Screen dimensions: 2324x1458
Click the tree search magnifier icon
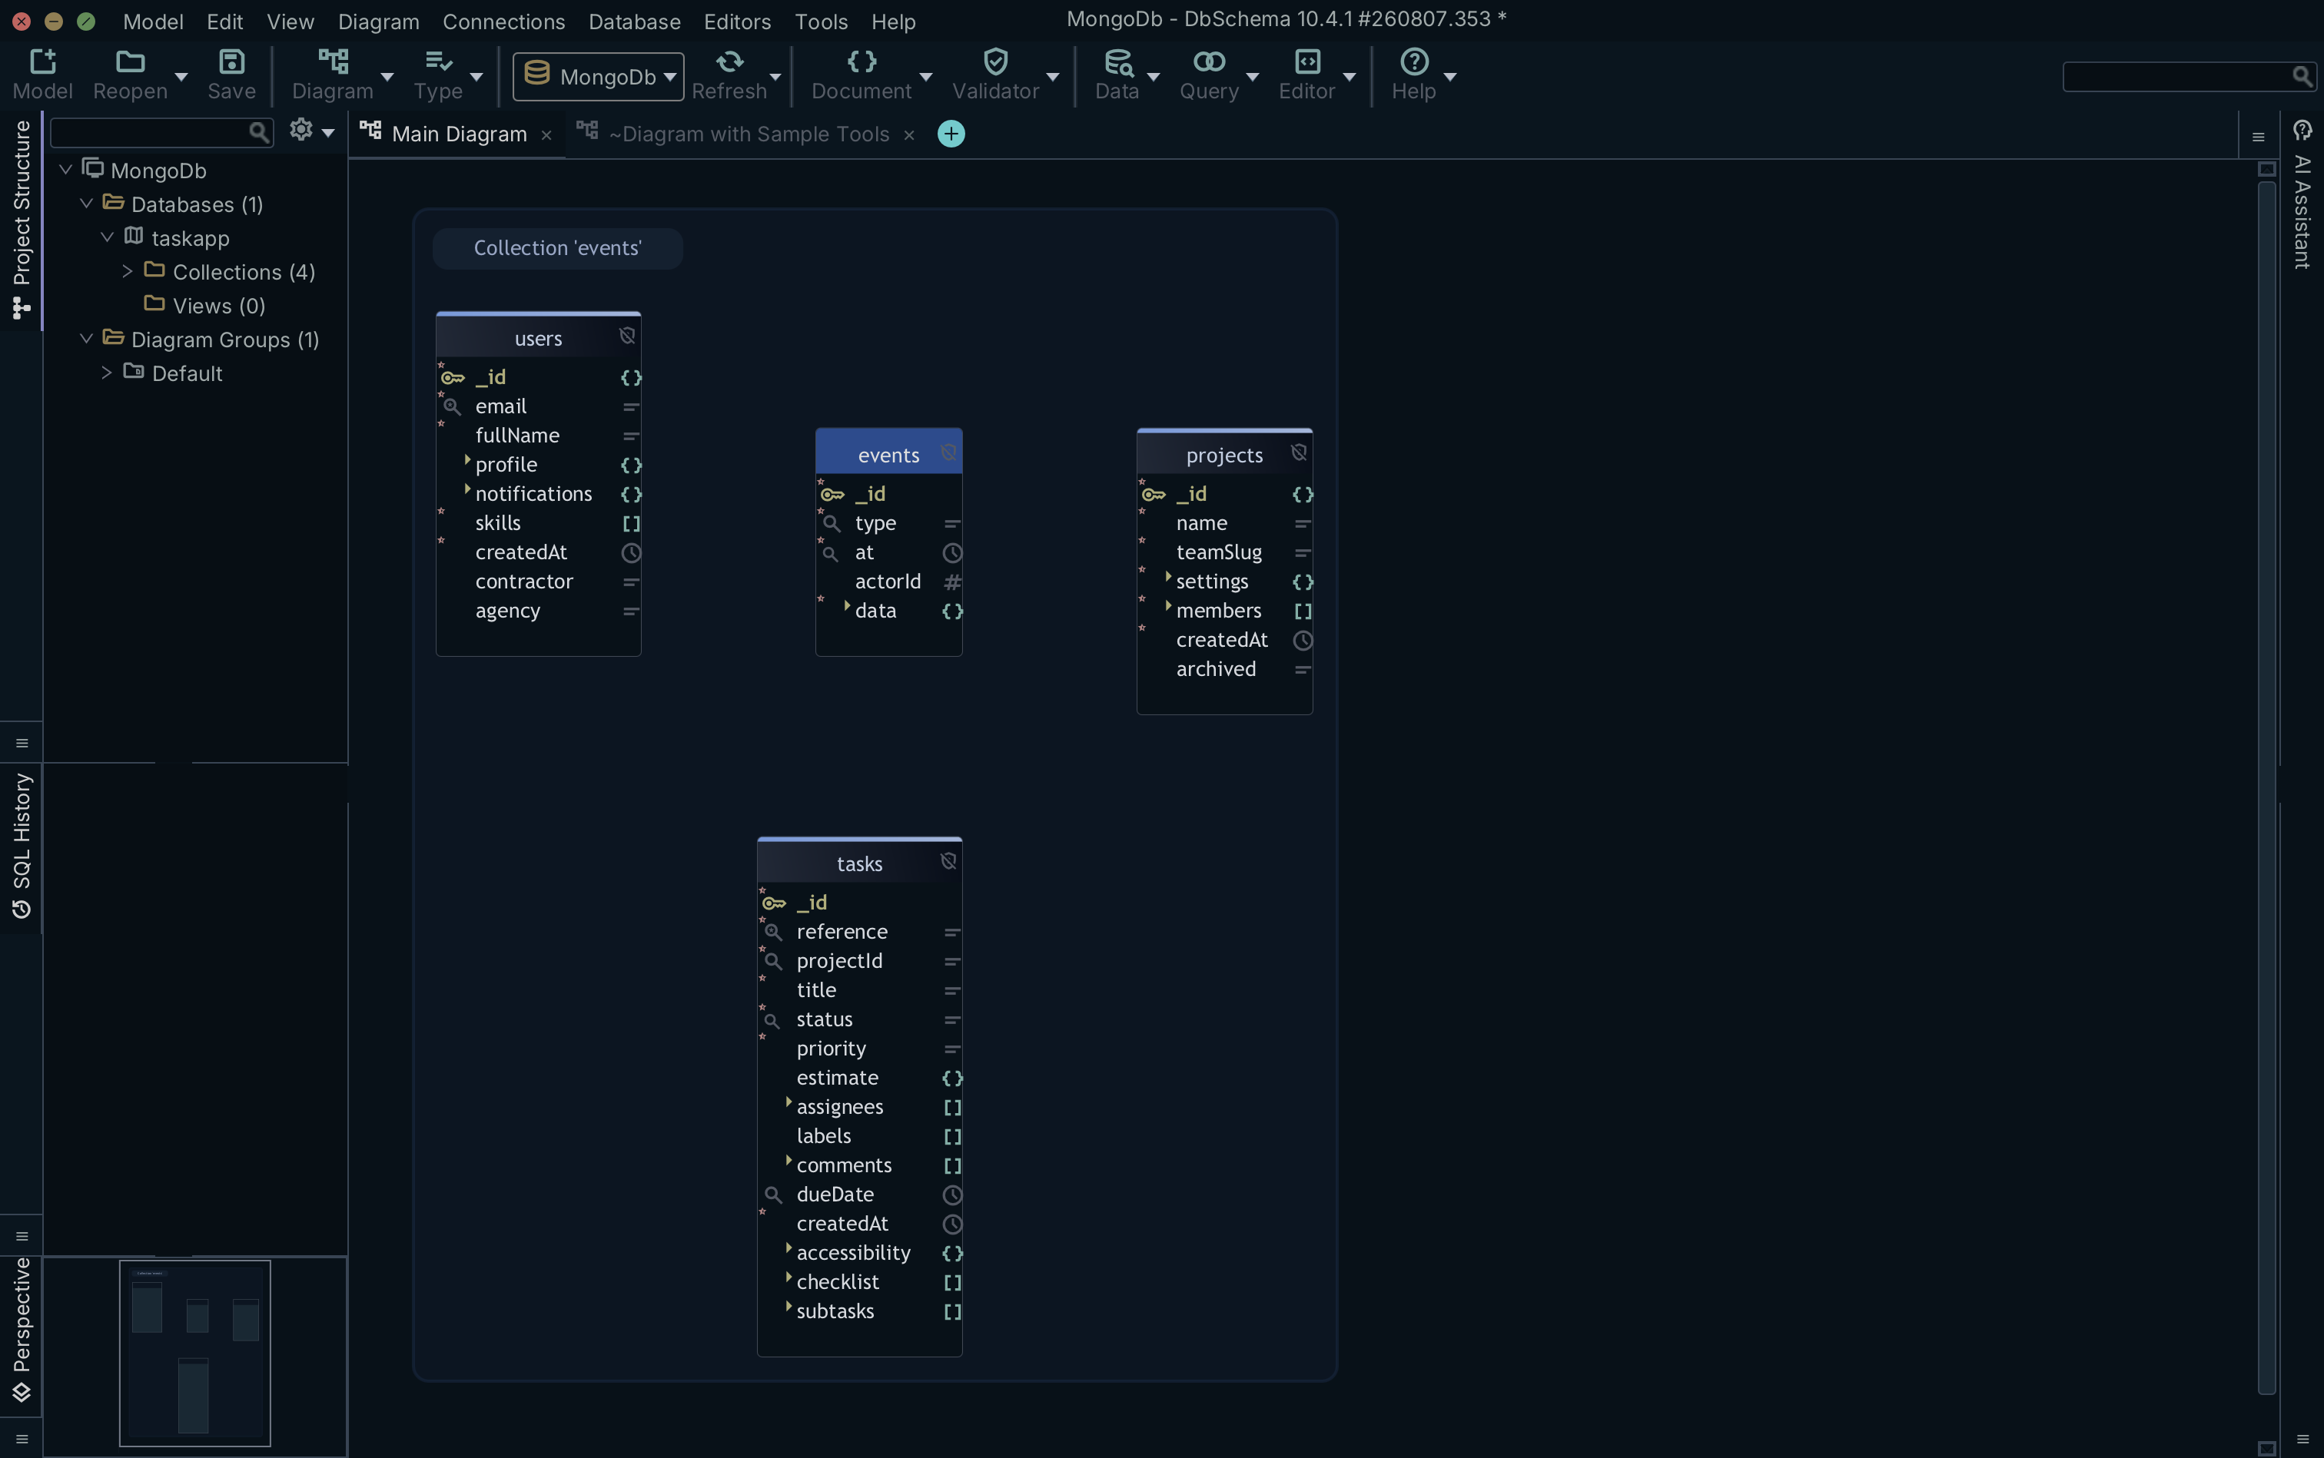coord(258,132)
